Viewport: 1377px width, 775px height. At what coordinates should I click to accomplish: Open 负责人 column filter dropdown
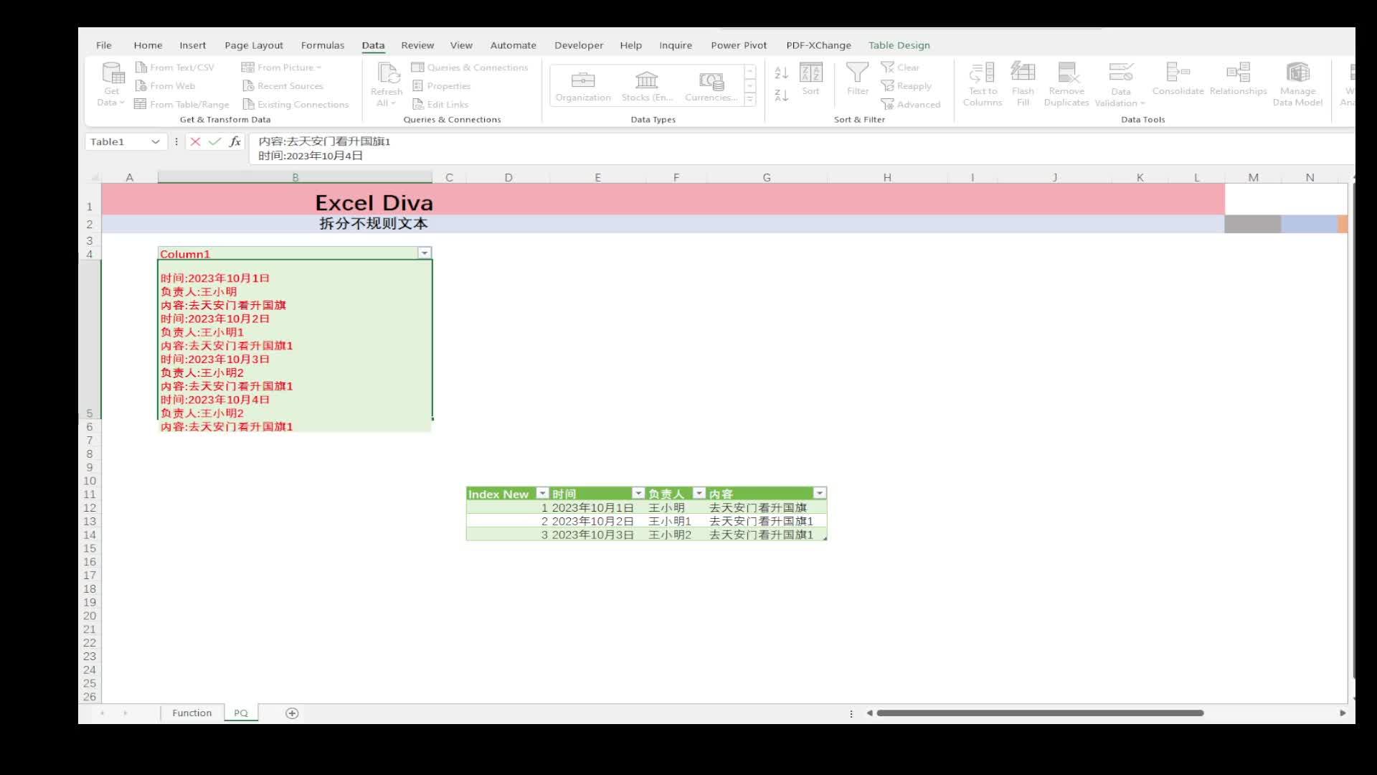[x=699, y=493]
